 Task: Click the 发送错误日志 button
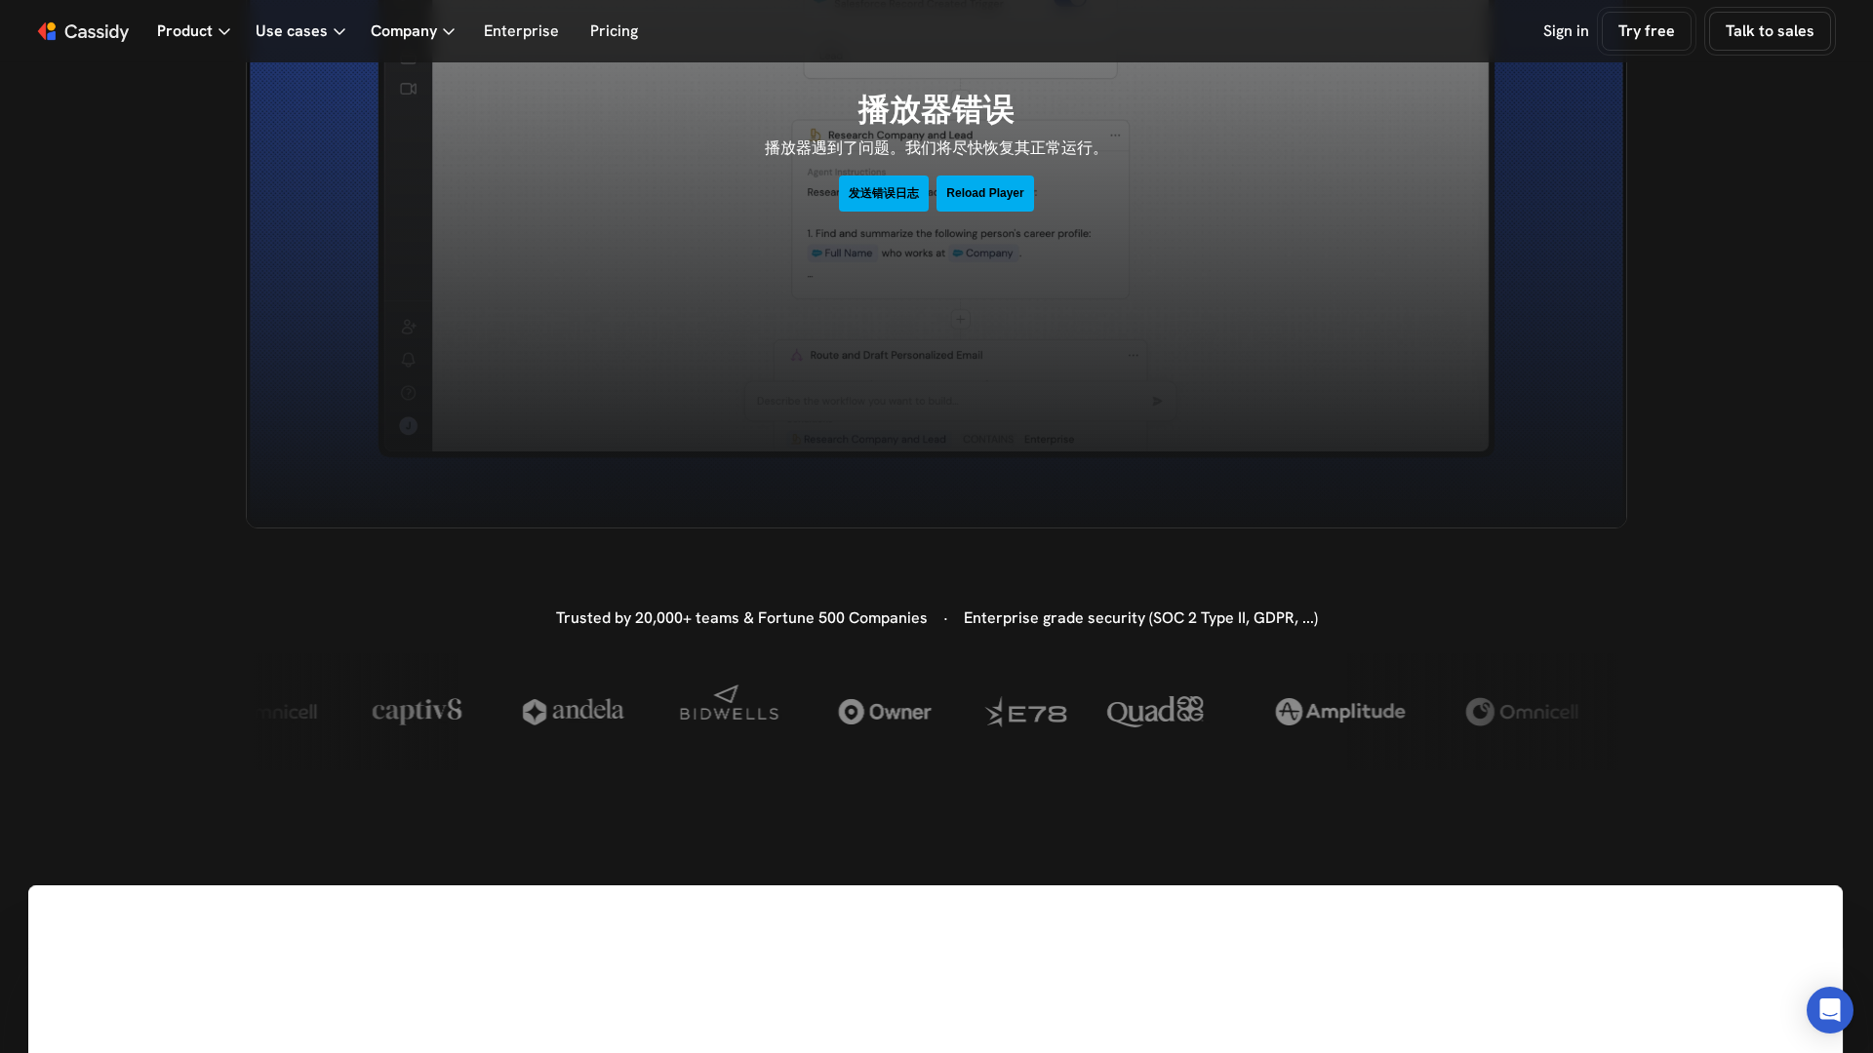[x=883, y=193]
